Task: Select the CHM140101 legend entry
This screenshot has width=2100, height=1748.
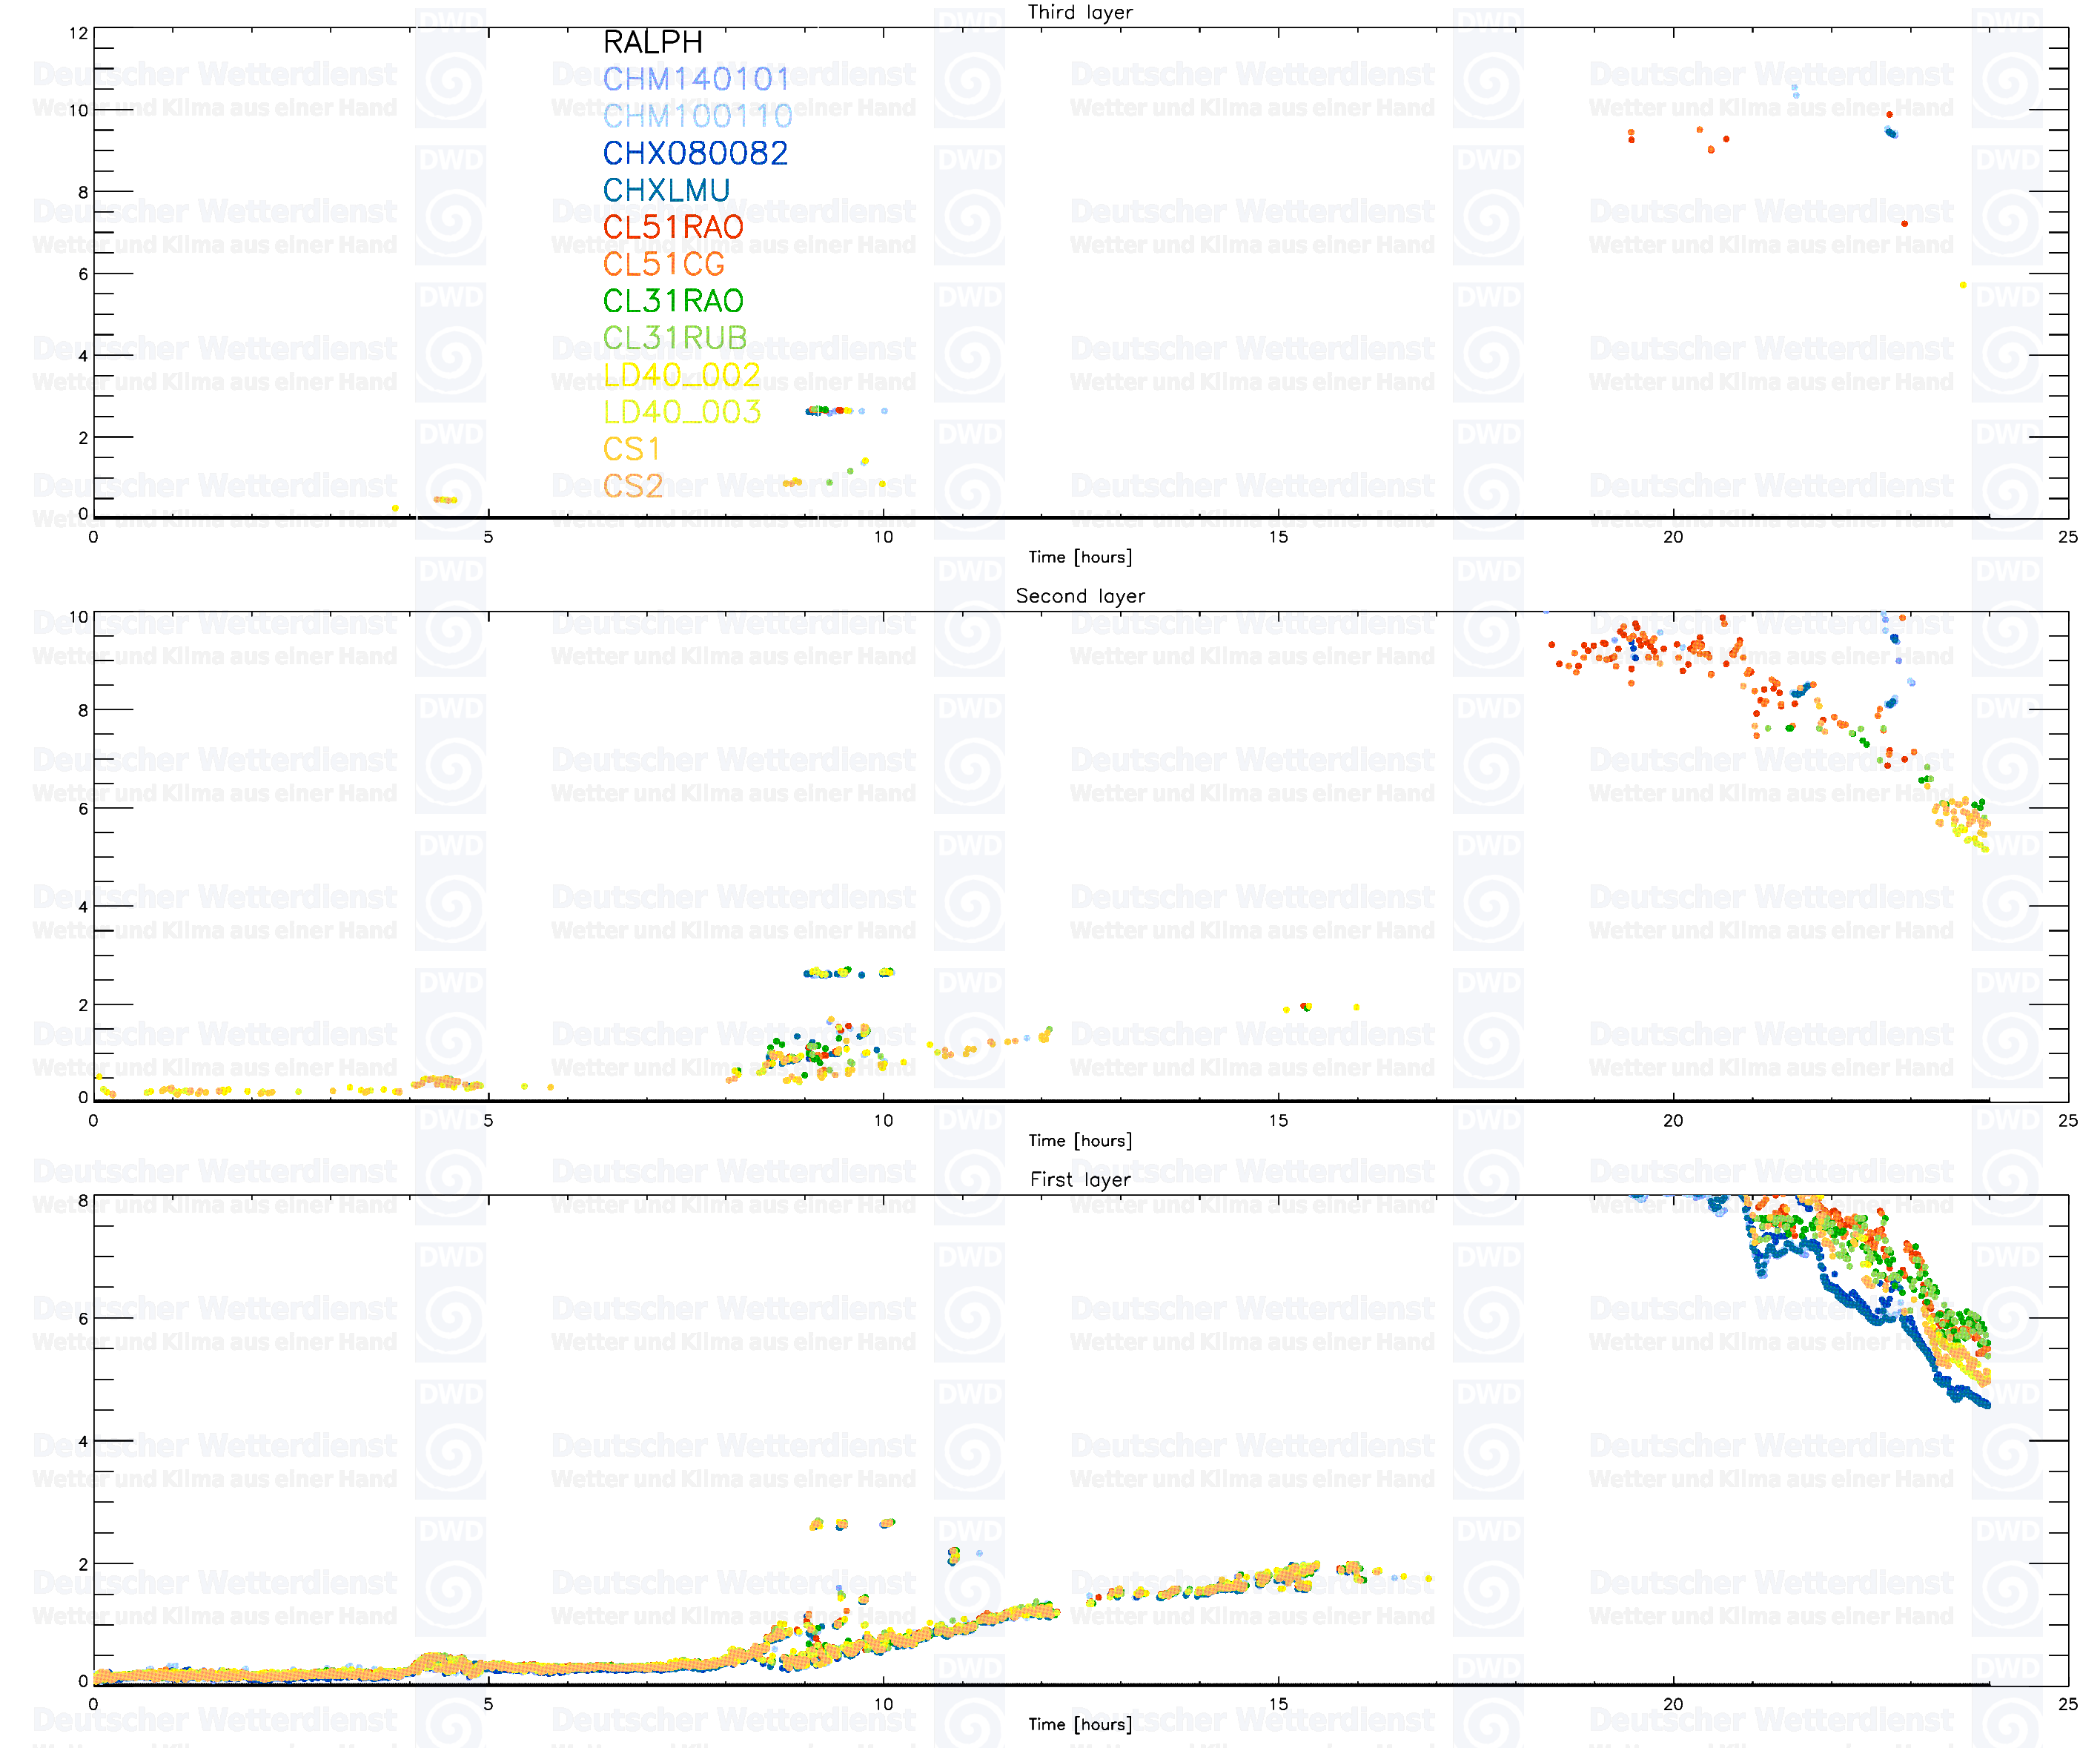Action: pos(696,79)
